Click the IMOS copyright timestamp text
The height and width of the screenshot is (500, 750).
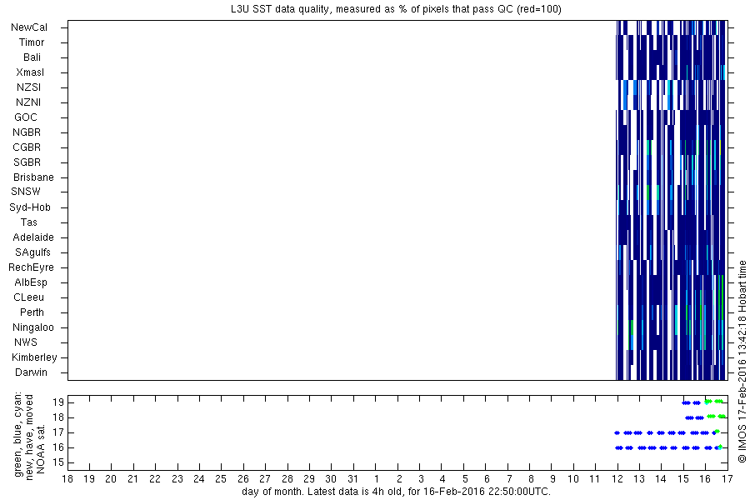(x=742, y=362)
